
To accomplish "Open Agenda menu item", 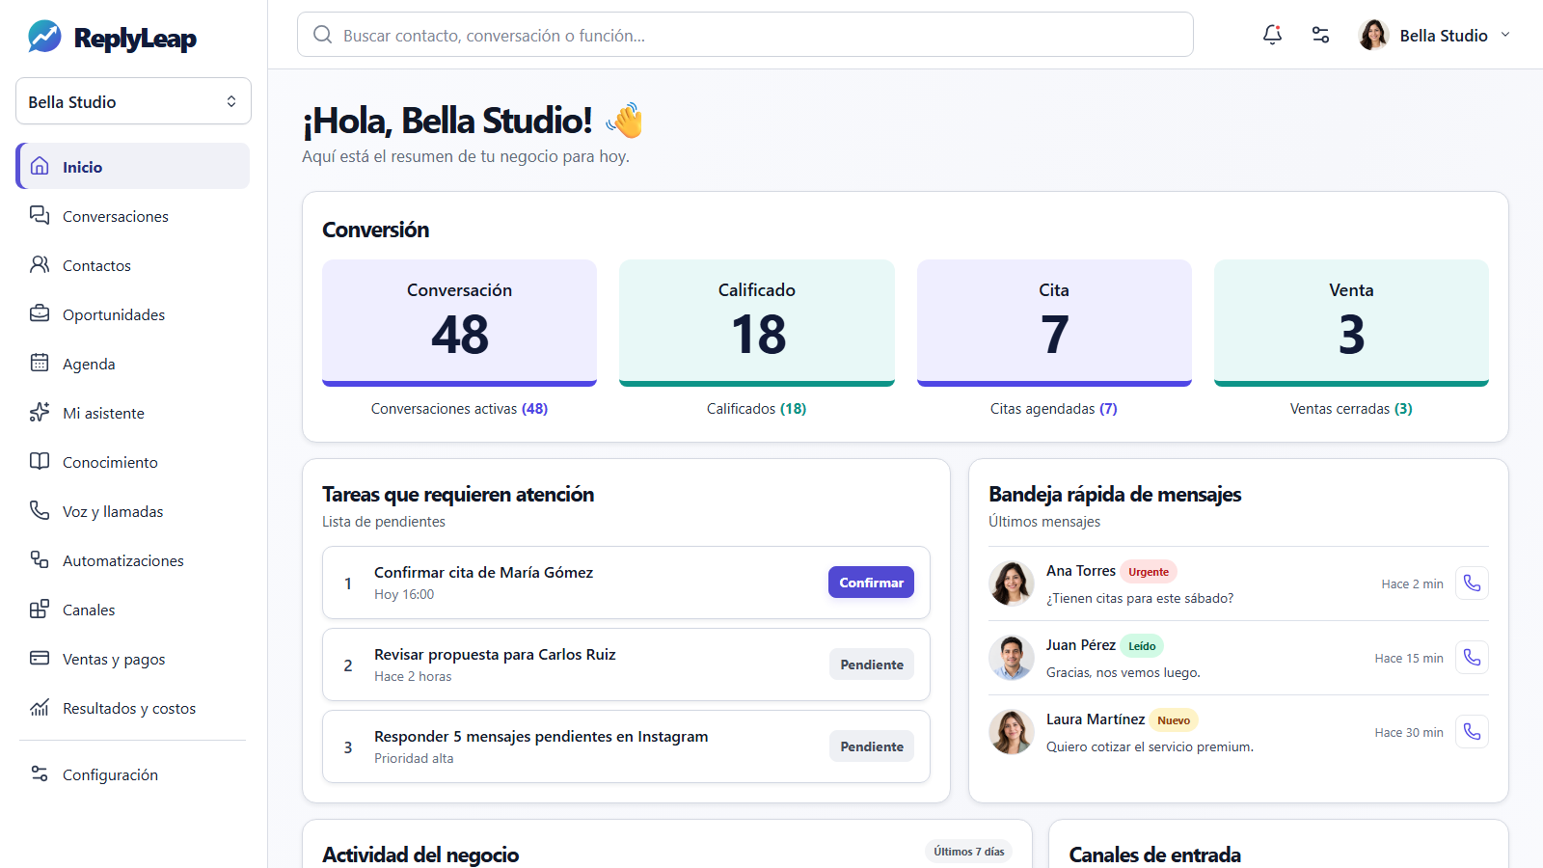I will pos(133,363).
